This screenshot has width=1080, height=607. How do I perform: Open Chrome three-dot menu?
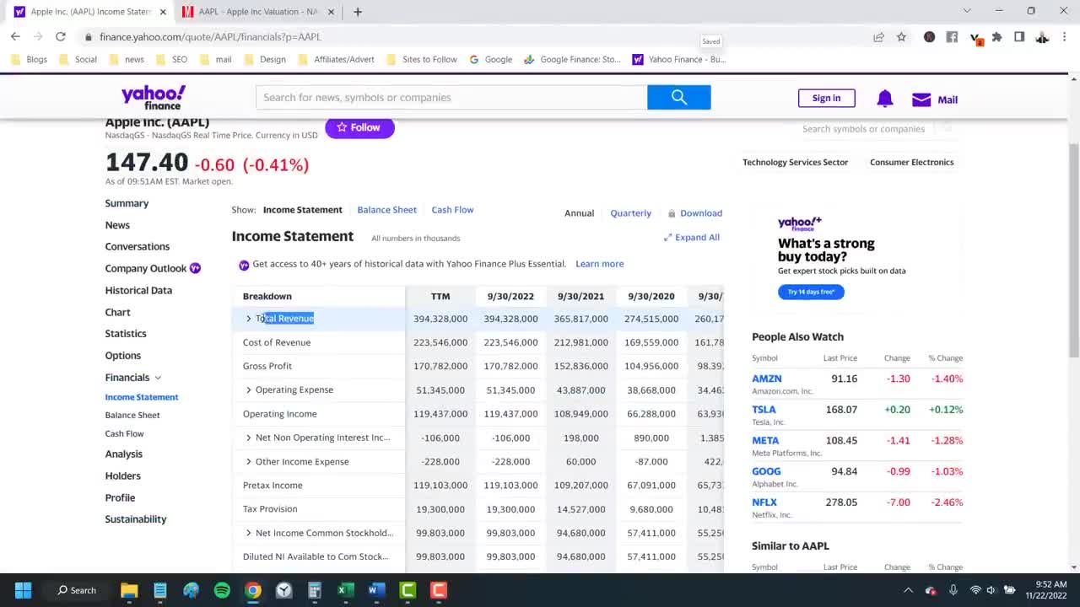pos(1064,37)
